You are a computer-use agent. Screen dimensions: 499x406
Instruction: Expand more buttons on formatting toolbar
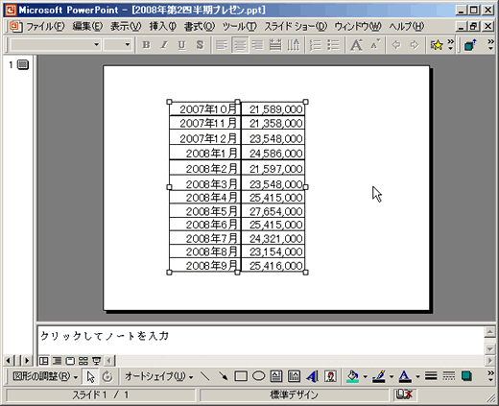450,45
